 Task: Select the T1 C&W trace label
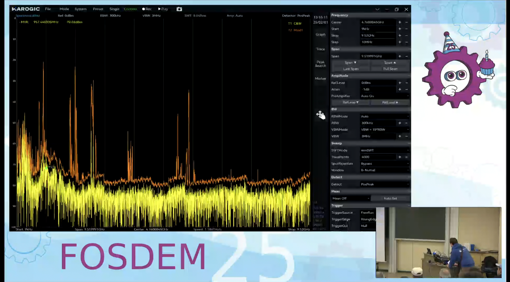tap(295, 23)
